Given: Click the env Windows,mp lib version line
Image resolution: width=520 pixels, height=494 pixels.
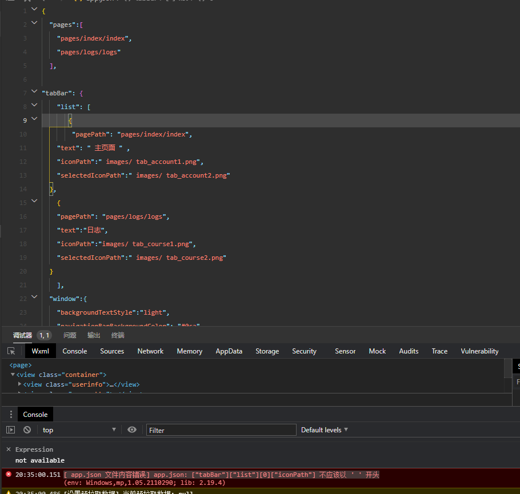Looking at the screenshot, I should 145,483.
